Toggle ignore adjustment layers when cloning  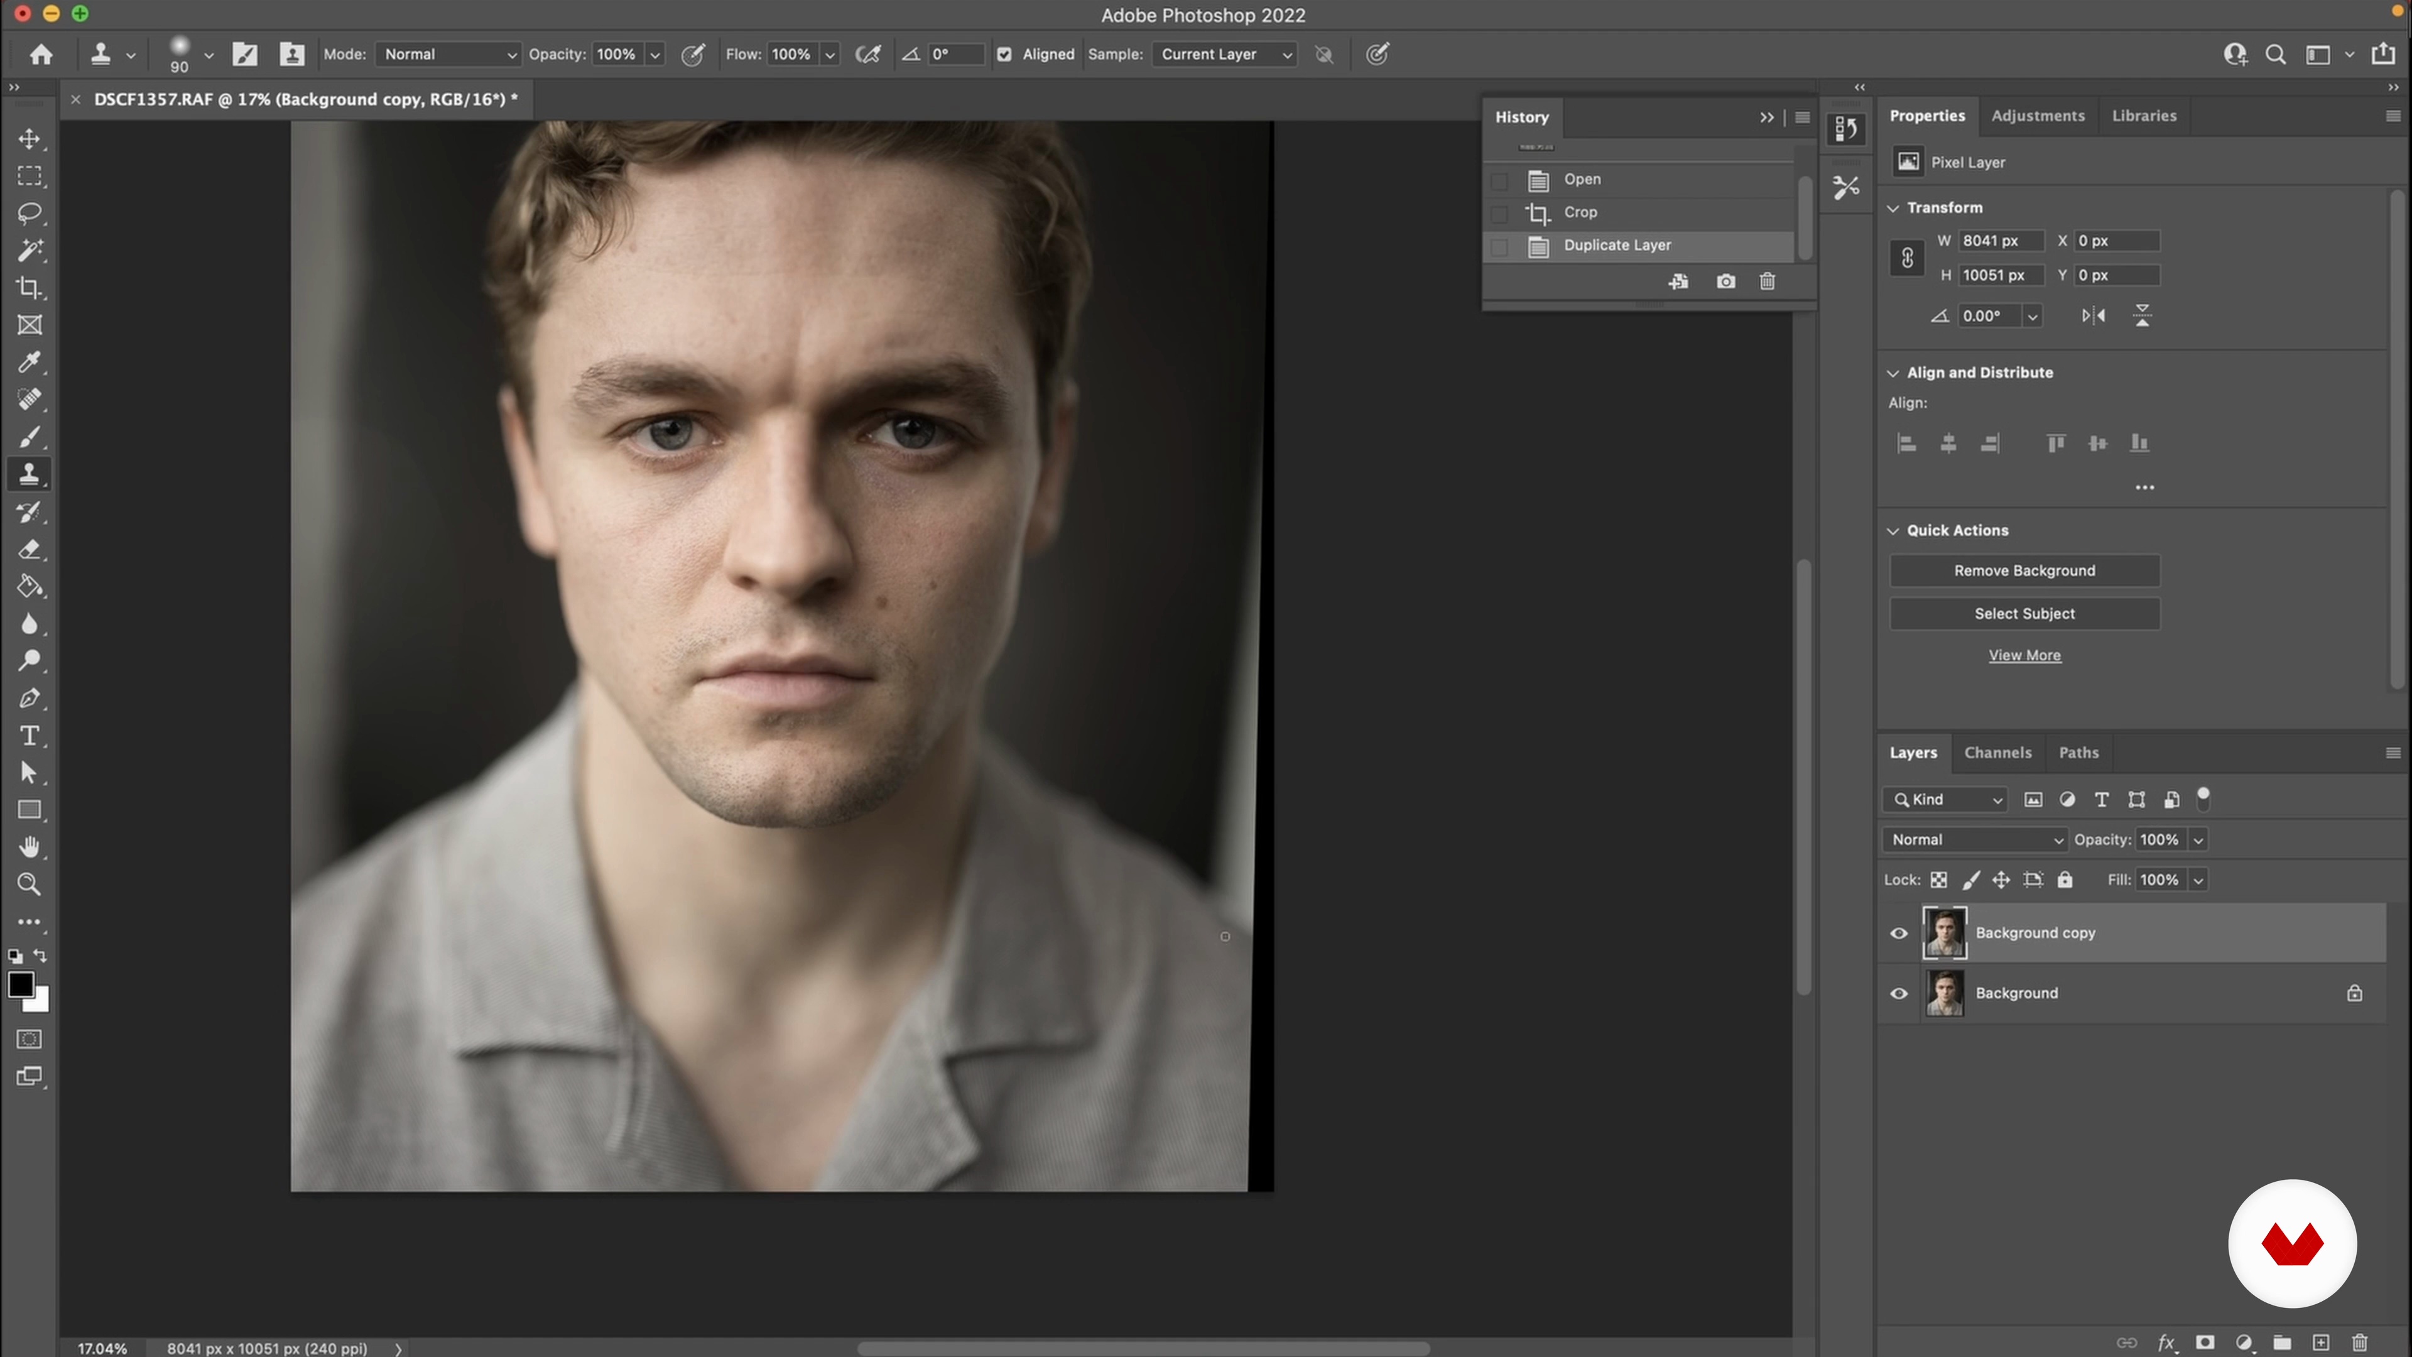[1324, 54]
